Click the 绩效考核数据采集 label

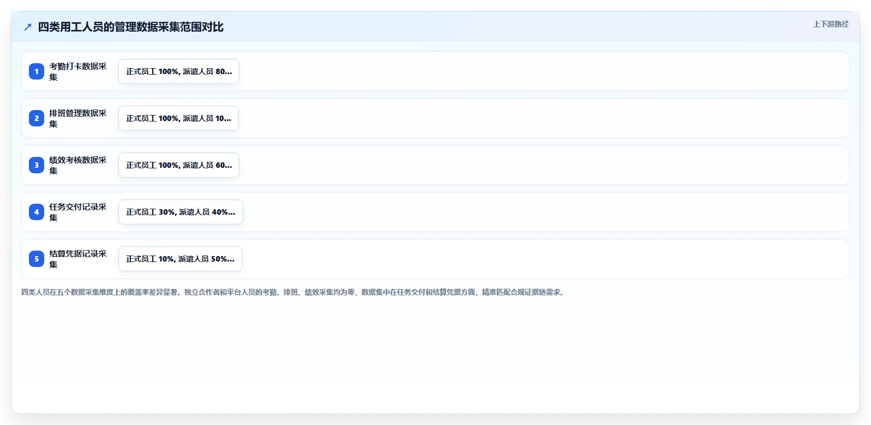pos(78,165)
